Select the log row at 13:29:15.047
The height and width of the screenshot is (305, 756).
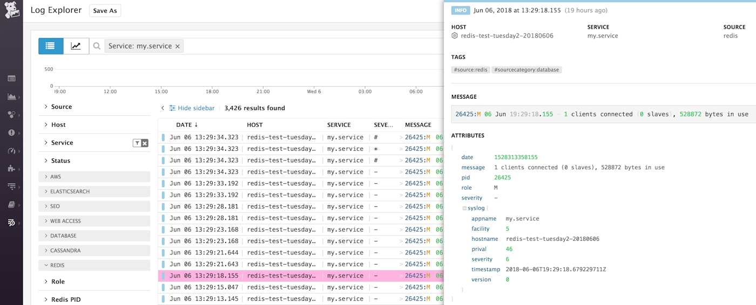coord(300,287)
